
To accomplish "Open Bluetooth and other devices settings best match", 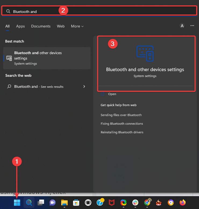I will point(47,58).
